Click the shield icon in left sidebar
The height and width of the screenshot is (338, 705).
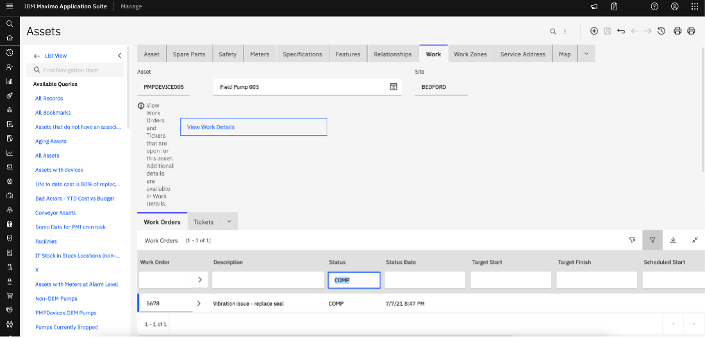pos(10,238)
